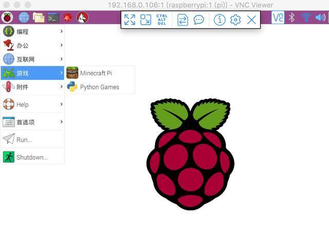This screenshot has height=251, width=329.
Task: Choose the Shutdown... menu entry
Action: (x=32, y=157)
